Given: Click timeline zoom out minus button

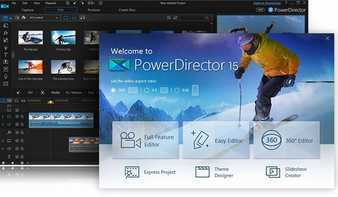Looking at the screenshot, I should point(3,163).
